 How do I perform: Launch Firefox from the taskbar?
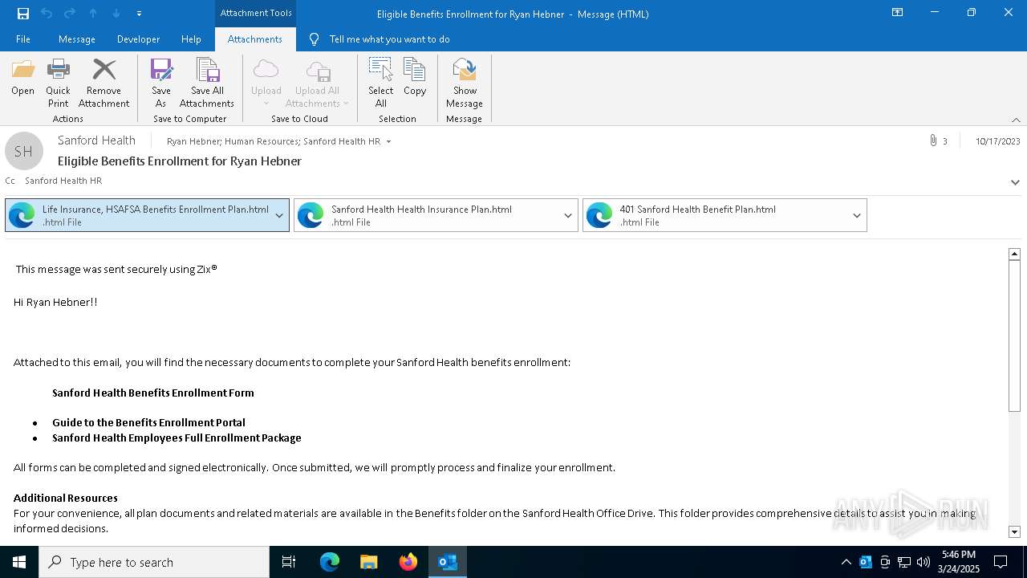[x=408, y=562]
